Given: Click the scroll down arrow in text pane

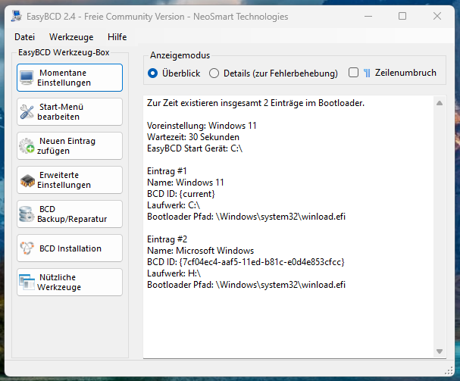Looking at the screenshot, I should point(440,351).
